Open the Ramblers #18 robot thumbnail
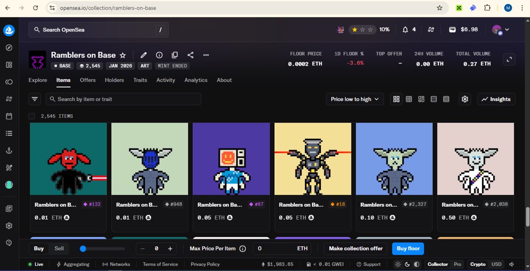Screen dimensions: 530x271 click(313, 159)
